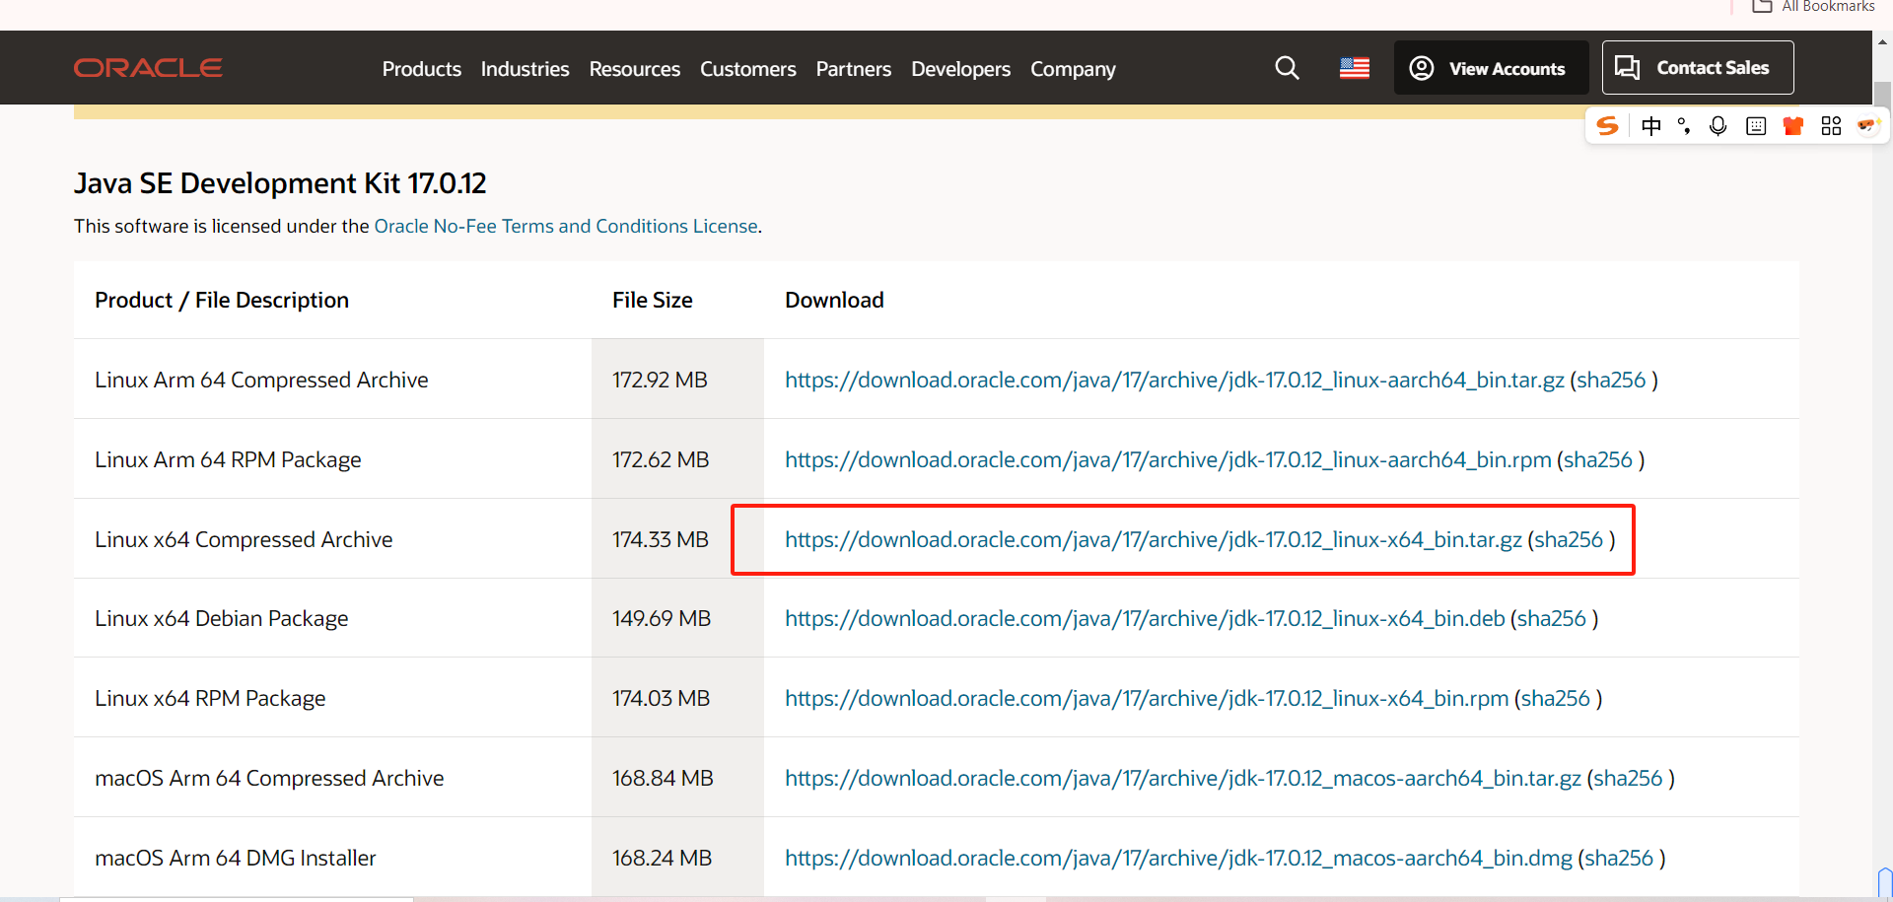Open the Customers menu
This screenshot has height=902, width=1893.
(x=748, y=69)
